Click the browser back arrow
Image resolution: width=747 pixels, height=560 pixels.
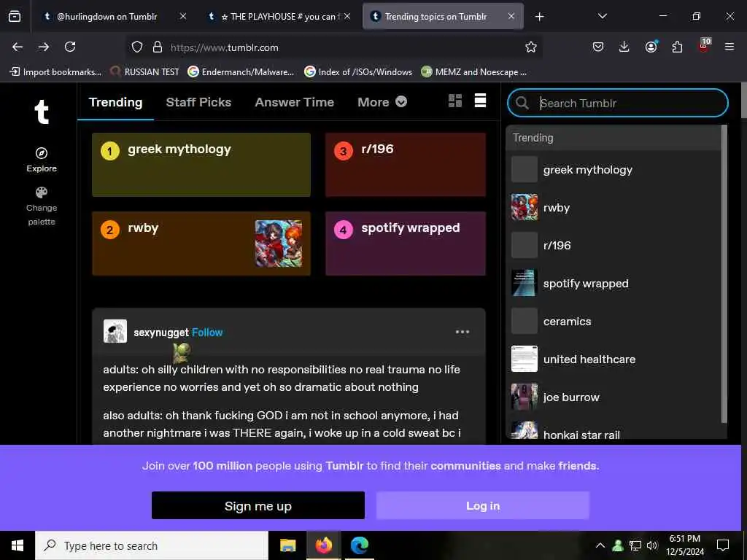click(18, 47)
